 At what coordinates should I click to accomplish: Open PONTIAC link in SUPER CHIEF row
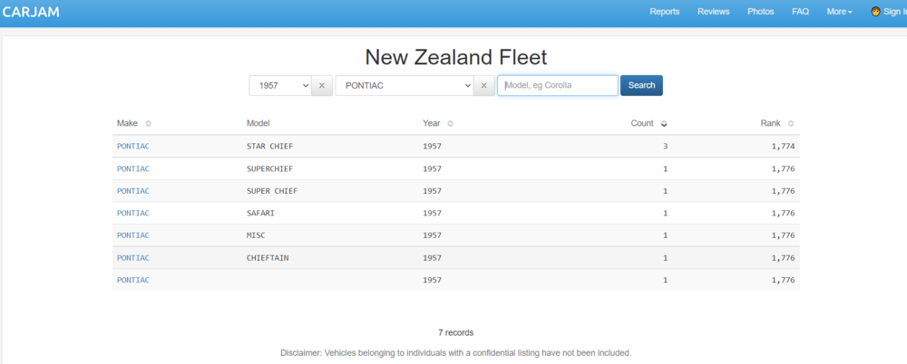(133, 191)
